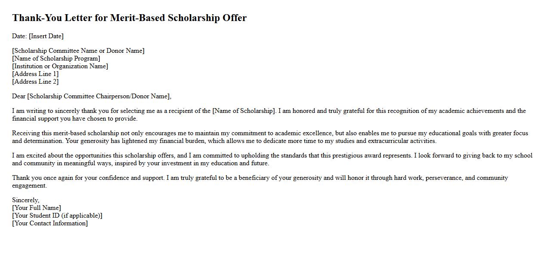The image size is (550, 279).
Task: Click the [Institution or Organization Name] line
Action: pos(60,66)
